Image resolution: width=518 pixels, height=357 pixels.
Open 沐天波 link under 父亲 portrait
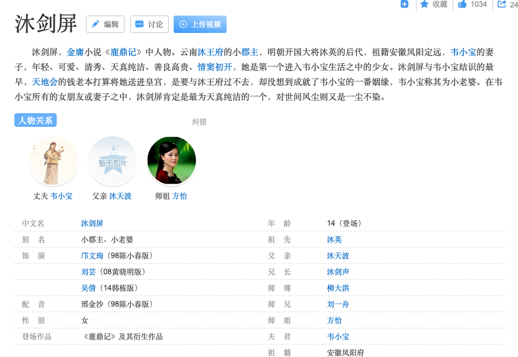tap(120, 196)
